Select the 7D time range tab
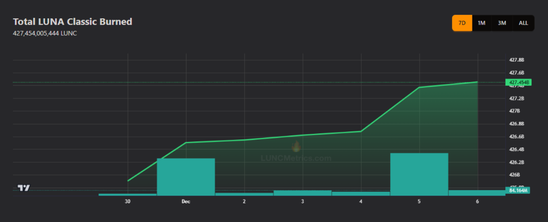 click(x=462, y=23)
